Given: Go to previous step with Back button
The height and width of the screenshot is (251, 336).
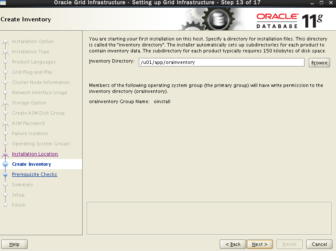Looking at the screenshot, I should [233, 244].
